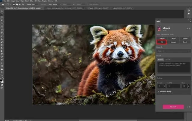Select the History Brush tool

[2, 42]
